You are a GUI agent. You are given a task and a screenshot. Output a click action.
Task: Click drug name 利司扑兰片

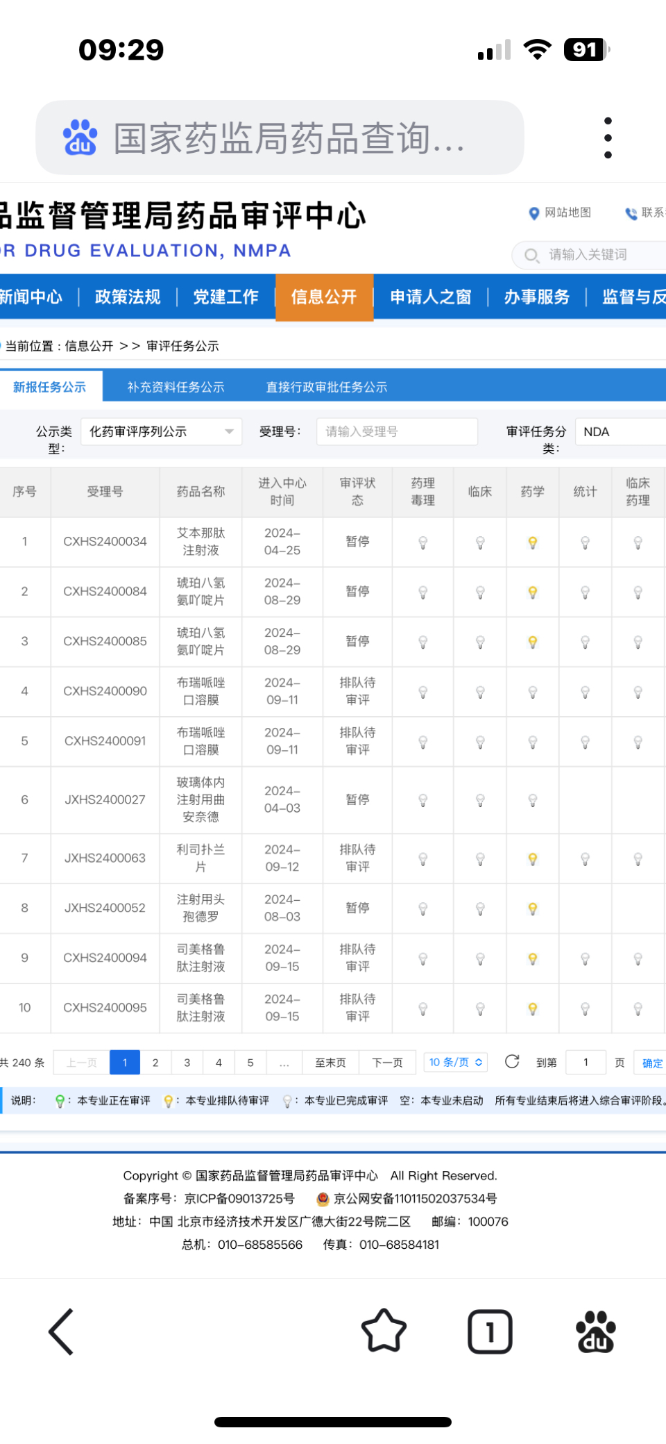(x=200, y=858)
